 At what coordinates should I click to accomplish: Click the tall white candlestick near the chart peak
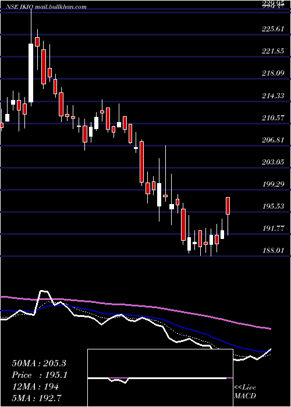pos(31,73)
